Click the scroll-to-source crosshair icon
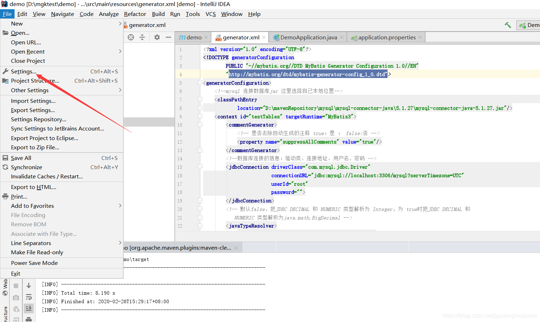The image size is (540, 322). pos(131,37)
